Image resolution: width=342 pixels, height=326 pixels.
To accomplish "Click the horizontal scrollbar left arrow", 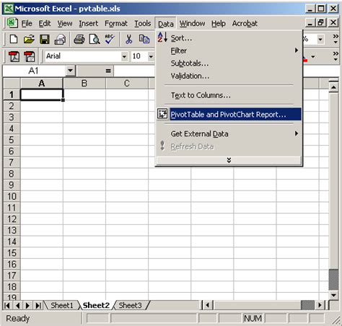I will pyautogui.click(x=208, y=305).
